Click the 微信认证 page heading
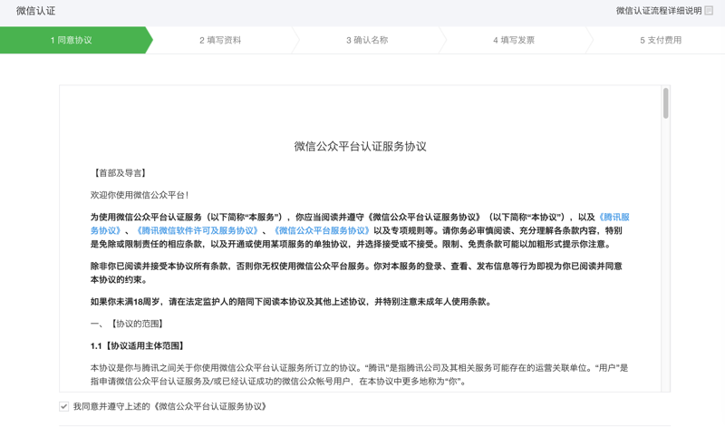725x427 pixels. point(36,11)
